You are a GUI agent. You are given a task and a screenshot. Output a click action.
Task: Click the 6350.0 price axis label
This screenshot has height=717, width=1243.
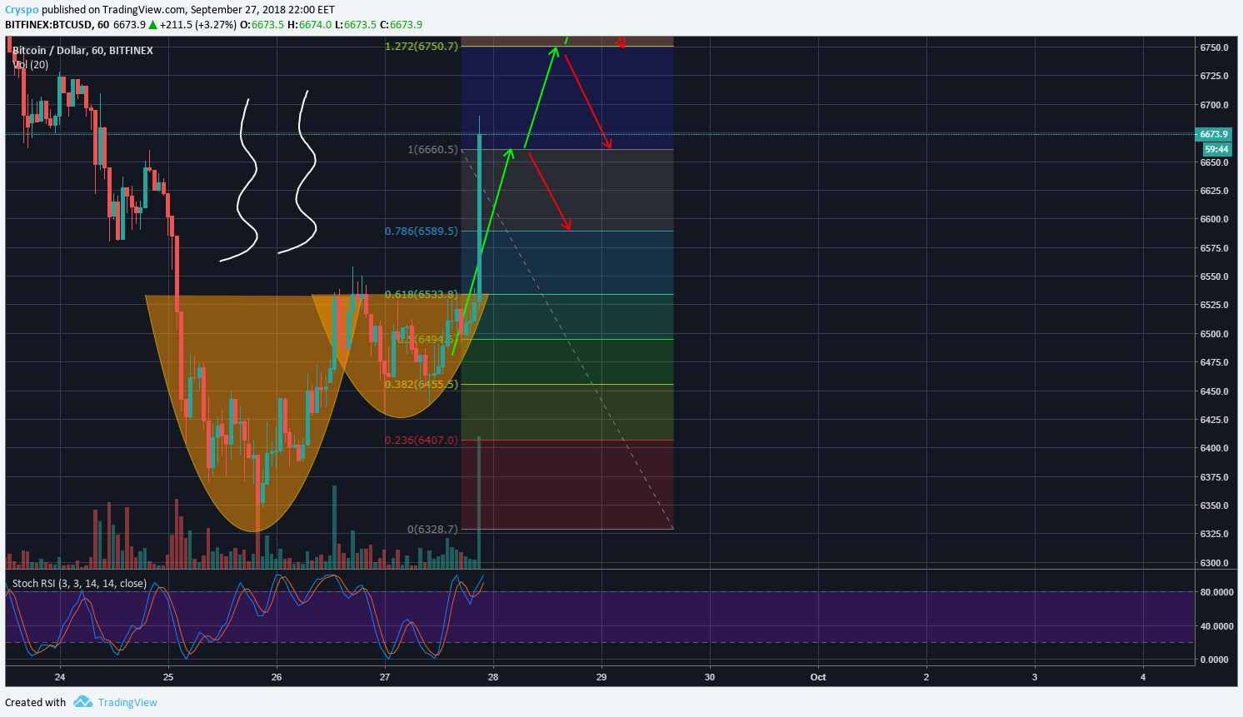coord(1214,505)
